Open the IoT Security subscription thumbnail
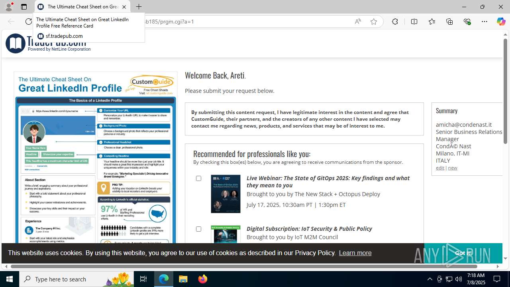This screenshot has width=510, height=287. tap(226, 234)
